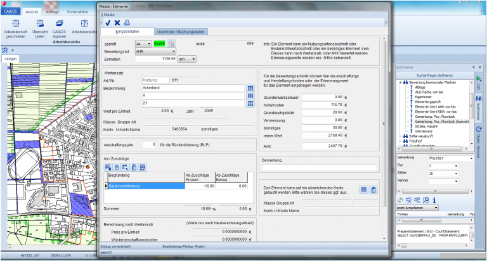The image size is (487, 261).
Task: Clear alternate account with trash icon
Action: tap(373, 189)
